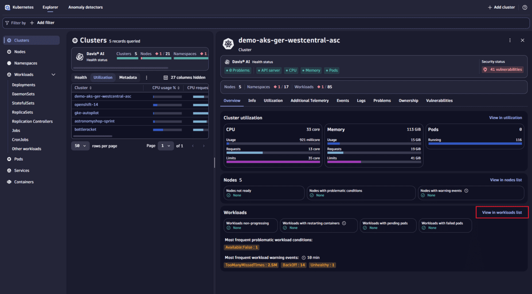Viewport: 532px width, 294px height.
Task: Click the Kubernetes app icon top left
Action: point(7,7)
